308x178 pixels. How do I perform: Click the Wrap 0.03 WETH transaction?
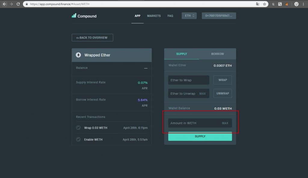(96, 128)
